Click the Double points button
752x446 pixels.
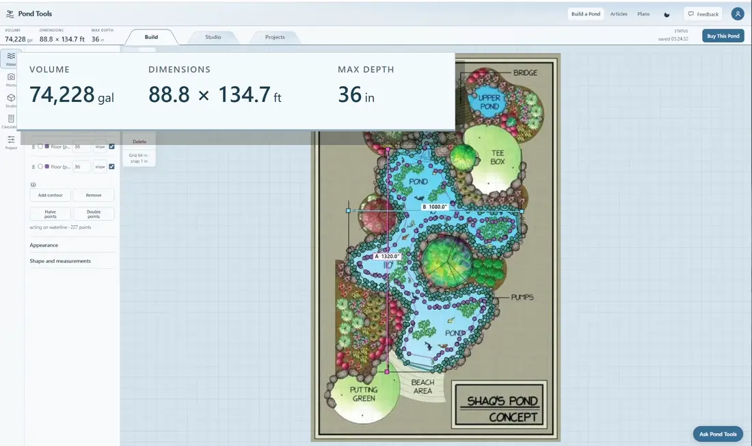pyautogui.click(x=94, y=213)
